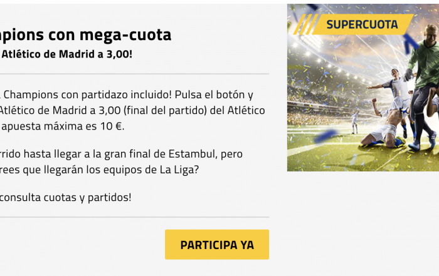Select the SUPERCUOTA yellow banner label
The image size is (439, 276).
point(362,24)
